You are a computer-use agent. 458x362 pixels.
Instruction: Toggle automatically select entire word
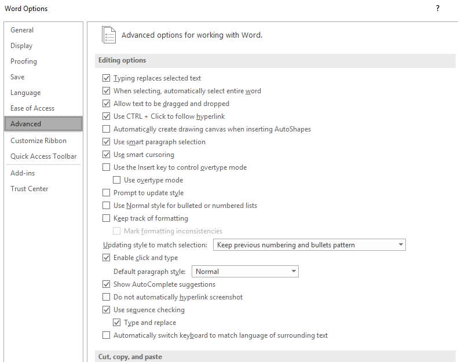(x=107, y=91)
